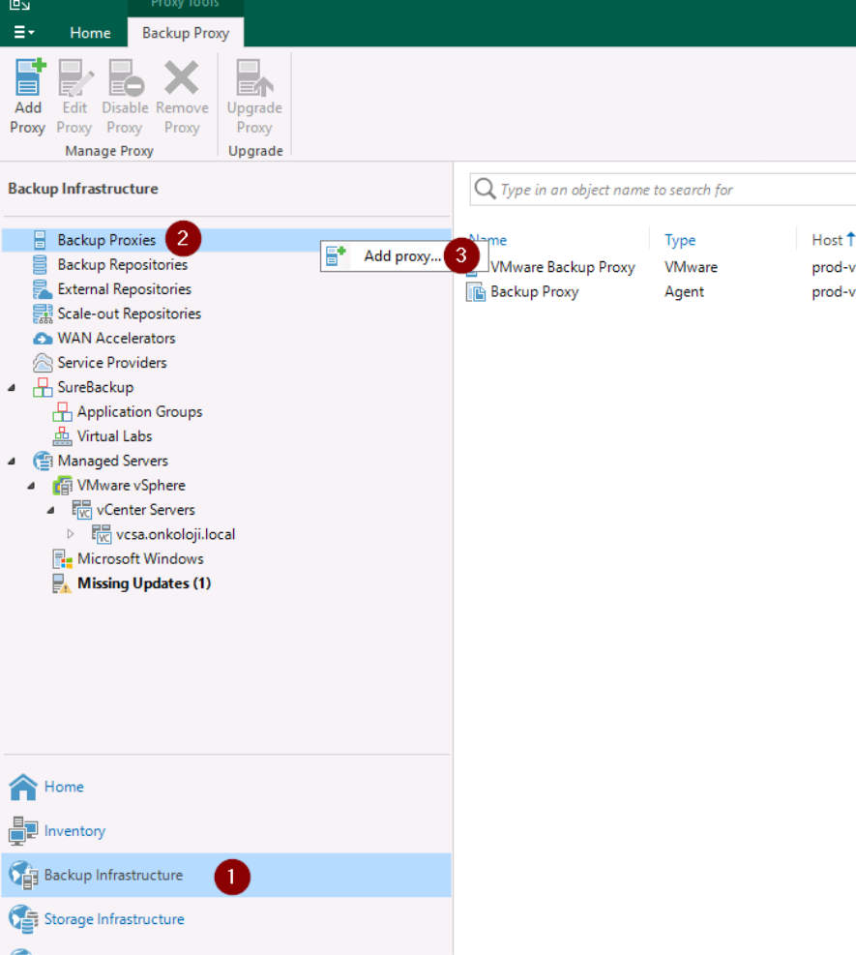
Task: Click the External Repositories tree icon
Action: [x=42, y=289]
